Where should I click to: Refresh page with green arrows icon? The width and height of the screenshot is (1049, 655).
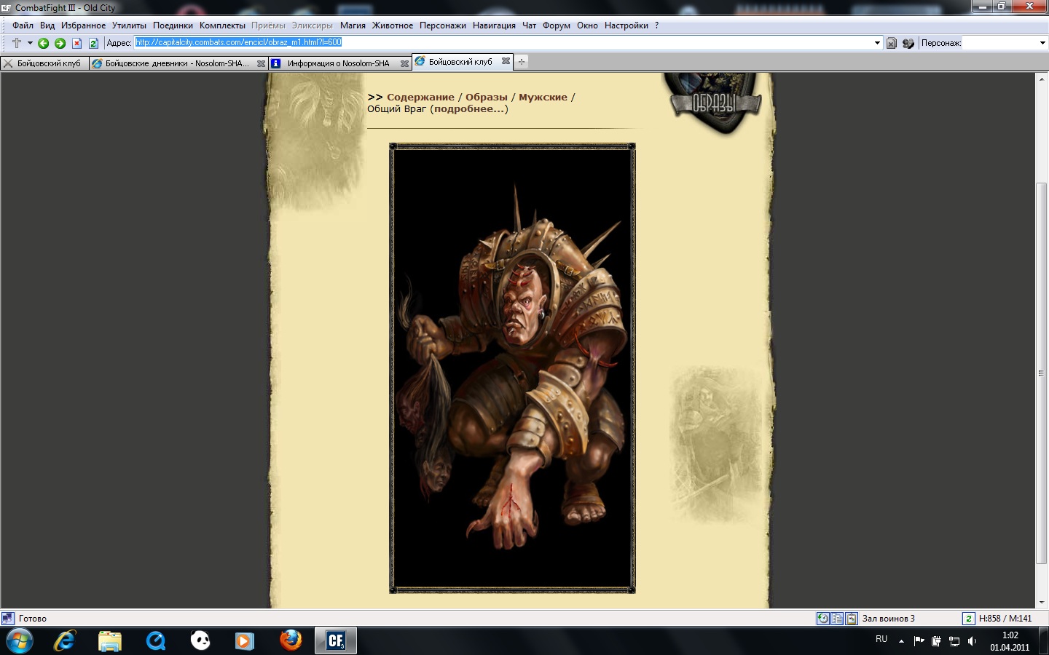[93, 43]
